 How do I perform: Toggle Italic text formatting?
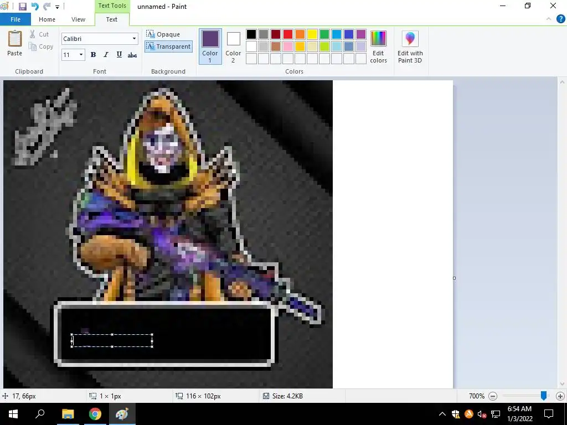point(106,55)
